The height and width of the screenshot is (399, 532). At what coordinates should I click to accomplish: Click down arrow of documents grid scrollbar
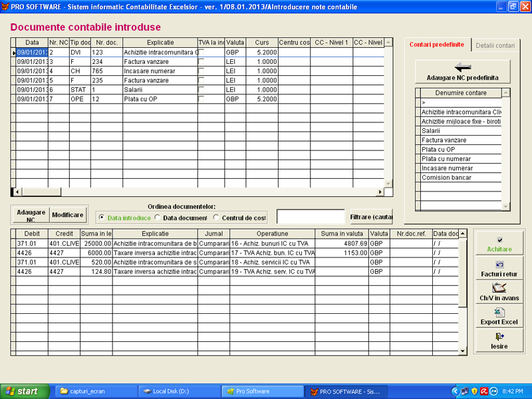tap(388, 184)
